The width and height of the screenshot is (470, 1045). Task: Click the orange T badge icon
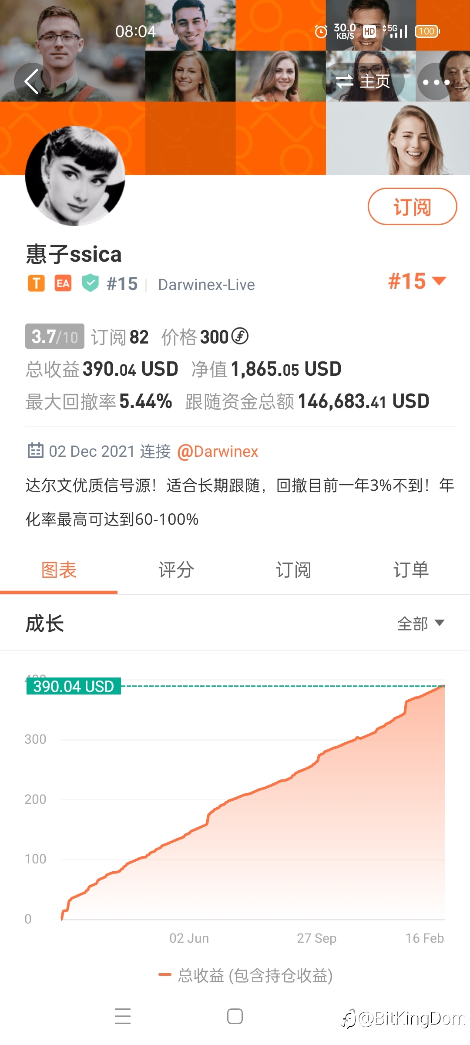click(x=37, y=283)
